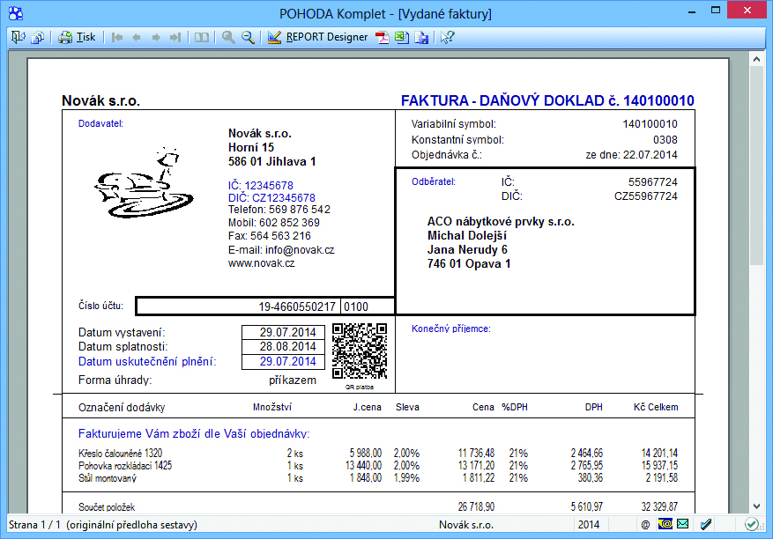Go to previous page arrow
The width and height of the screenshot is (773, 539).
coord(137,37)
